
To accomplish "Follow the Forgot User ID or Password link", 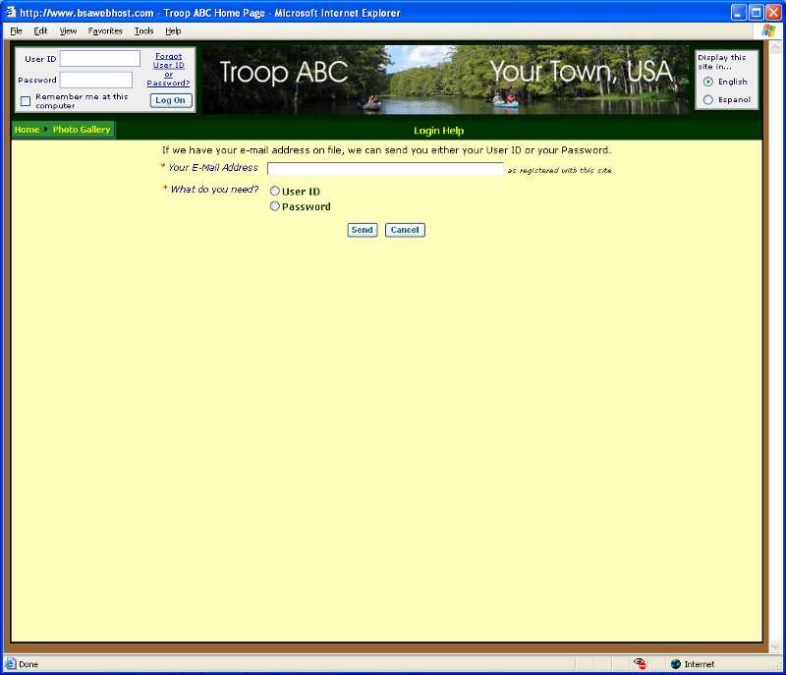I will tap(168, 70).
